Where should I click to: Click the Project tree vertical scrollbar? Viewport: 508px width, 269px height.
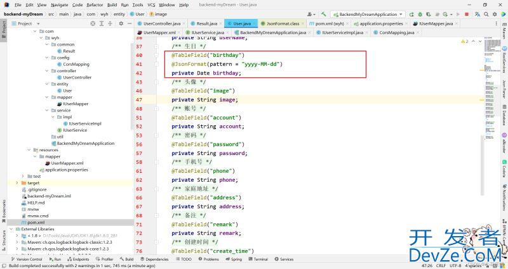point(132,87)
